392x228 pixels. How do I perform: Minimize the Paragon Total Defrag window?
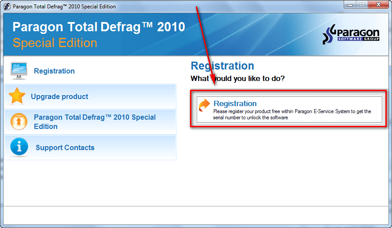[350, 5]
